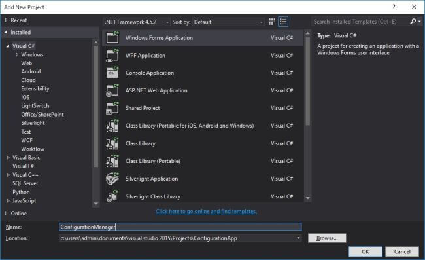Open the Sort by Default dropdown
The height and width of the screenshot is (260, 425).
[228, 22]
